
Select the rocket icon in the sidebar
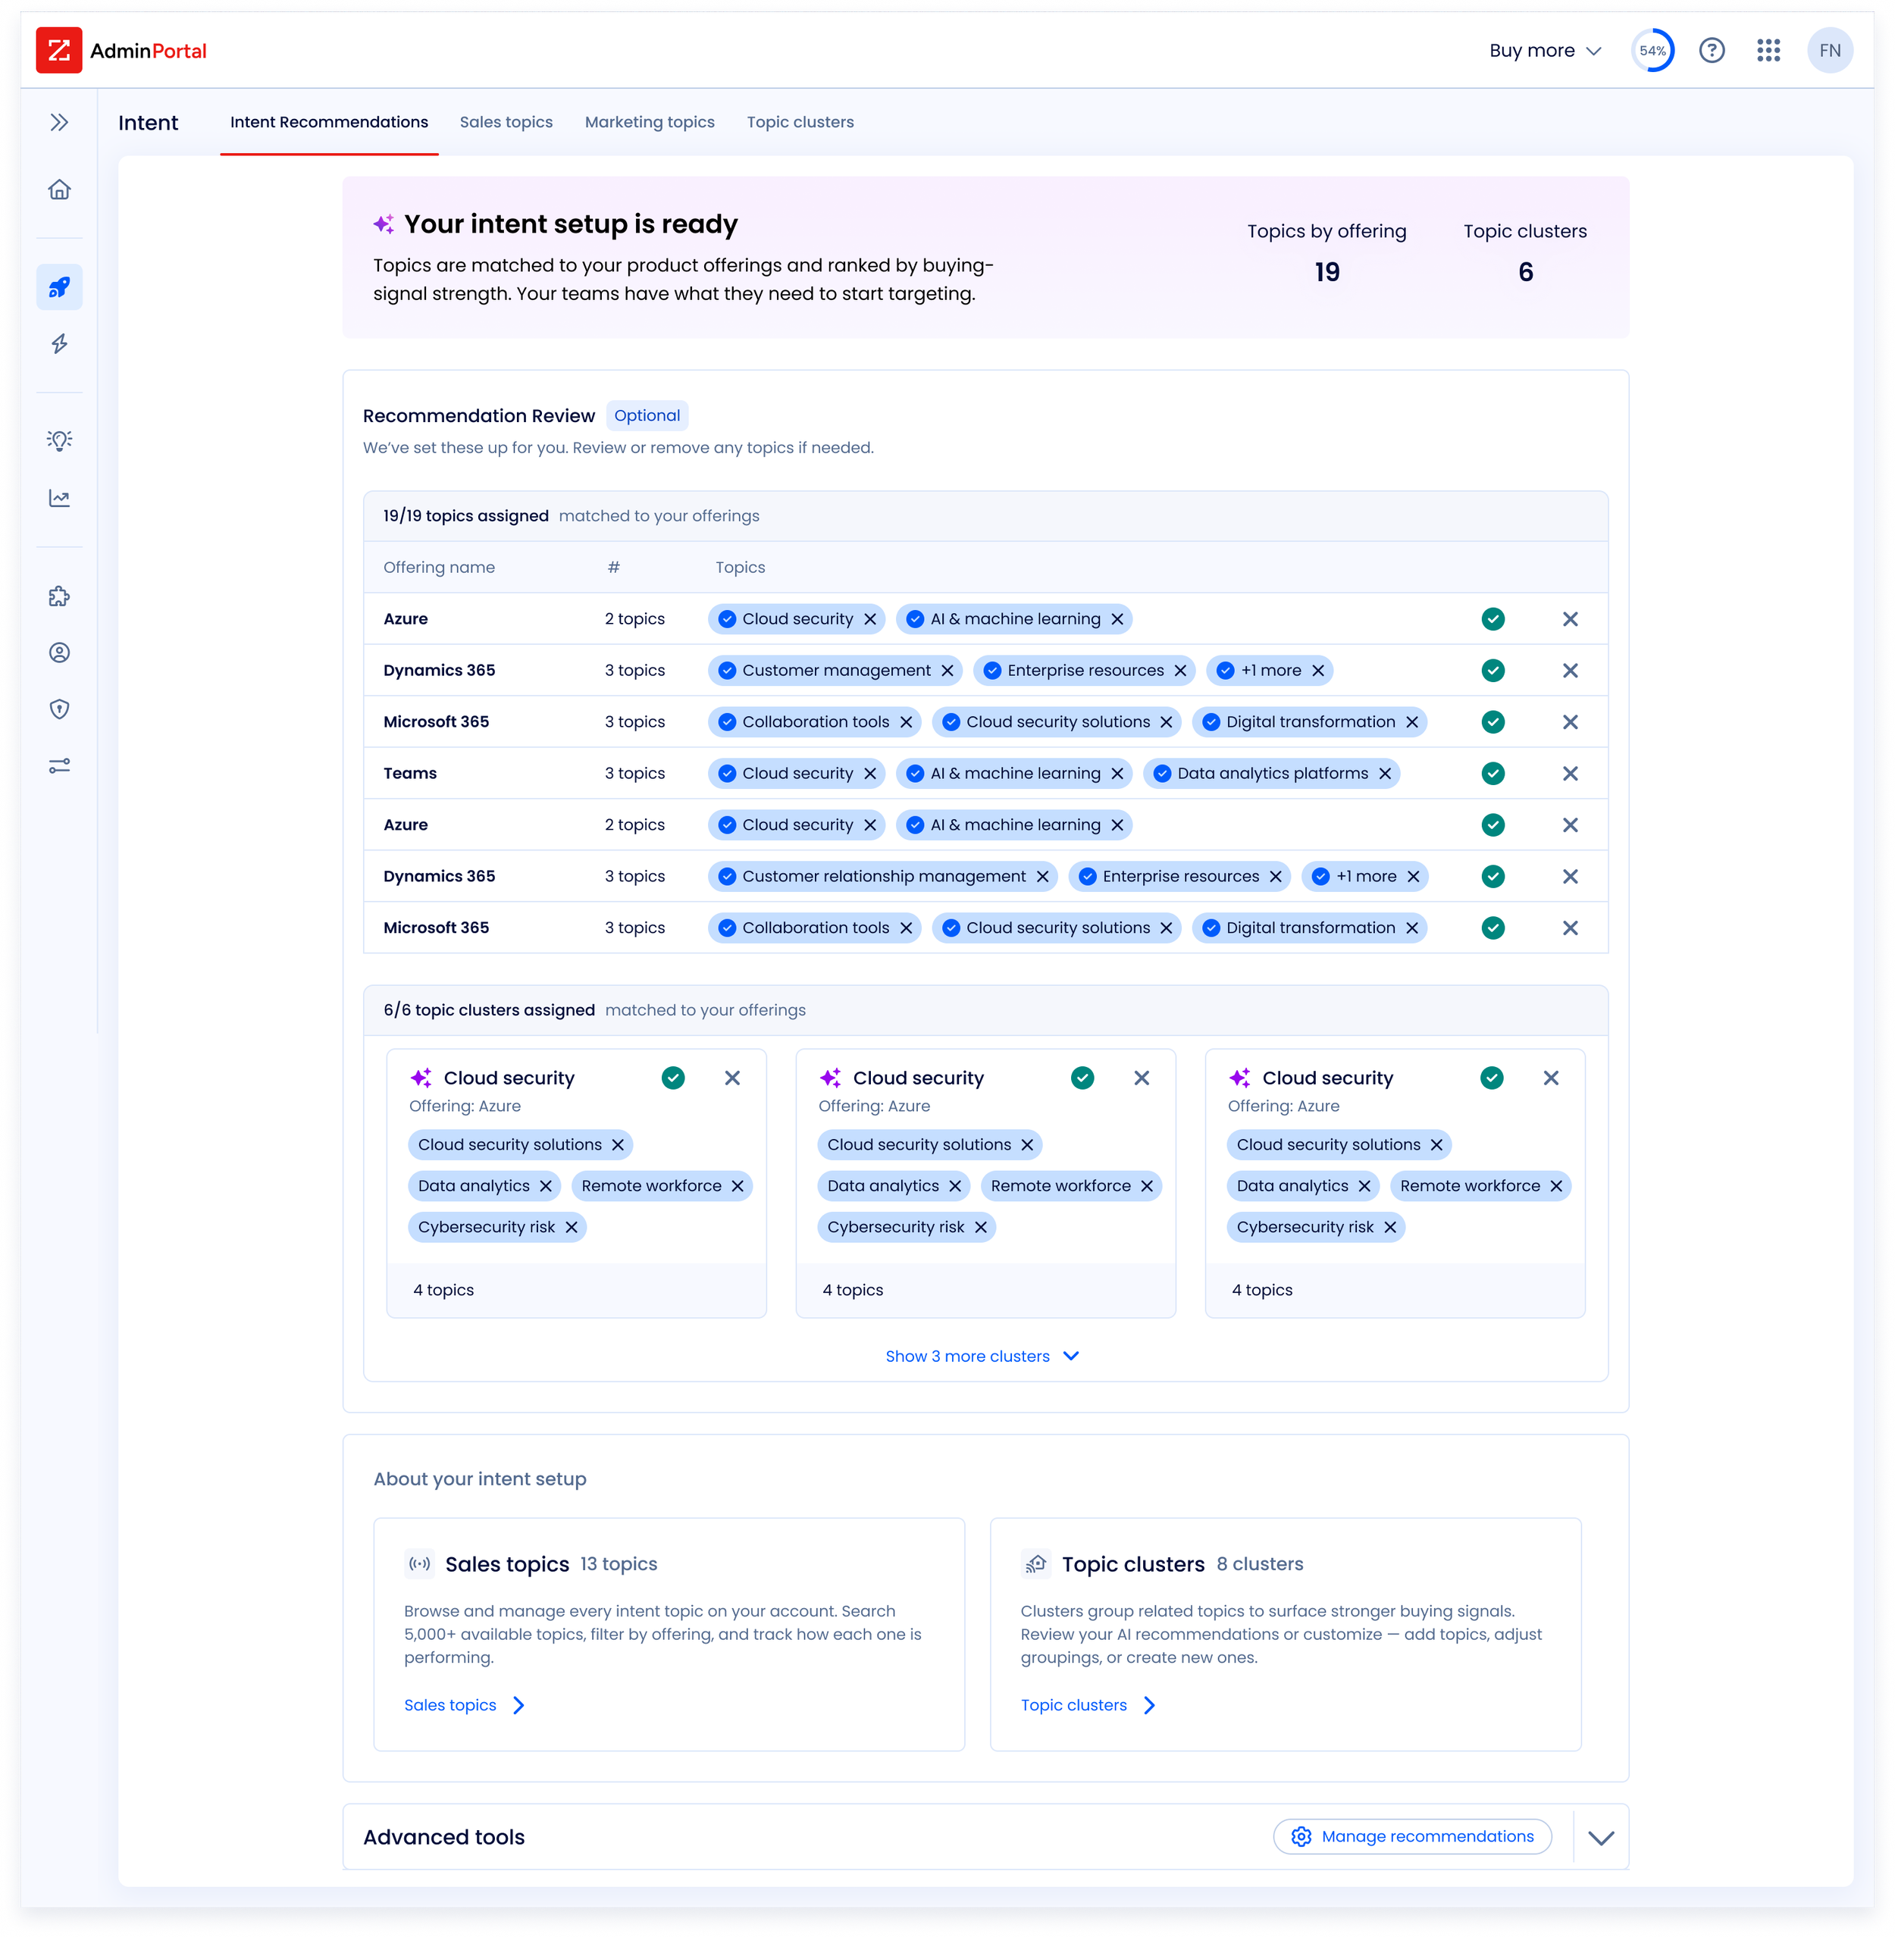coord(60,287)
